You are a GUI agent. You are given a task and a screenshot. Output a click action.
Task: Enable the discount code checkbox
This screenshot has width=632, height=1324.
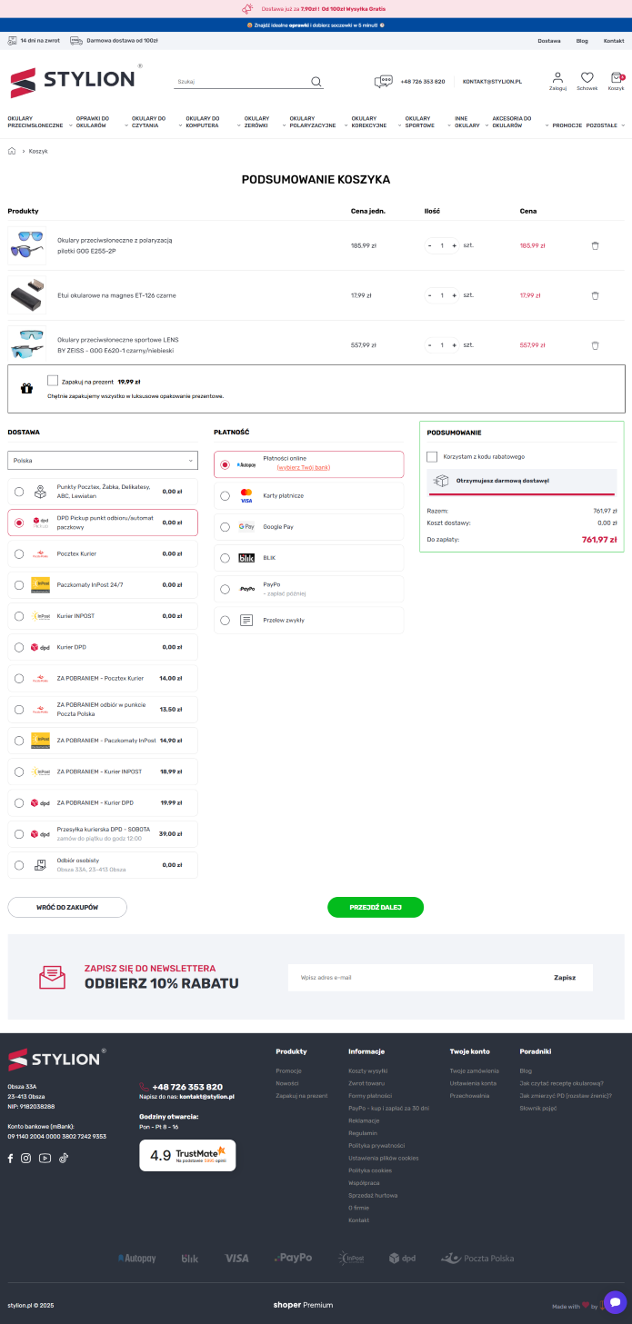(432, 456)
